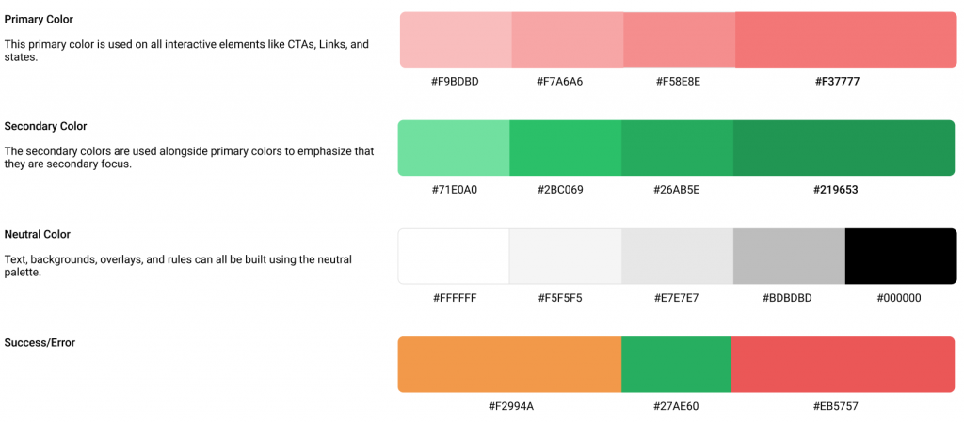Click the #E7E7E7 light gray swatch

click(677, 256)
